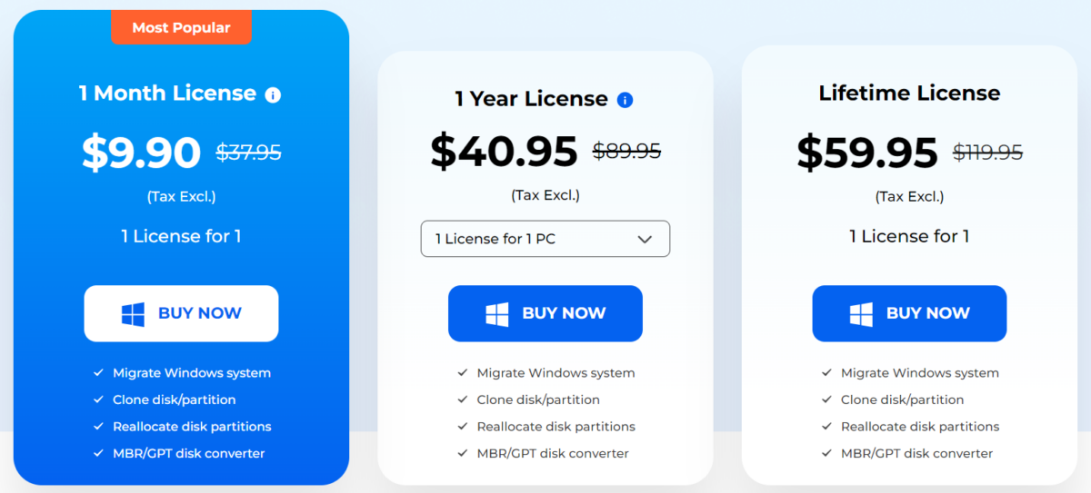Click checkmark next to Clone disk/partition in 1 Year plan
This screenshot has width=1091, height=493.
point(462,399)
